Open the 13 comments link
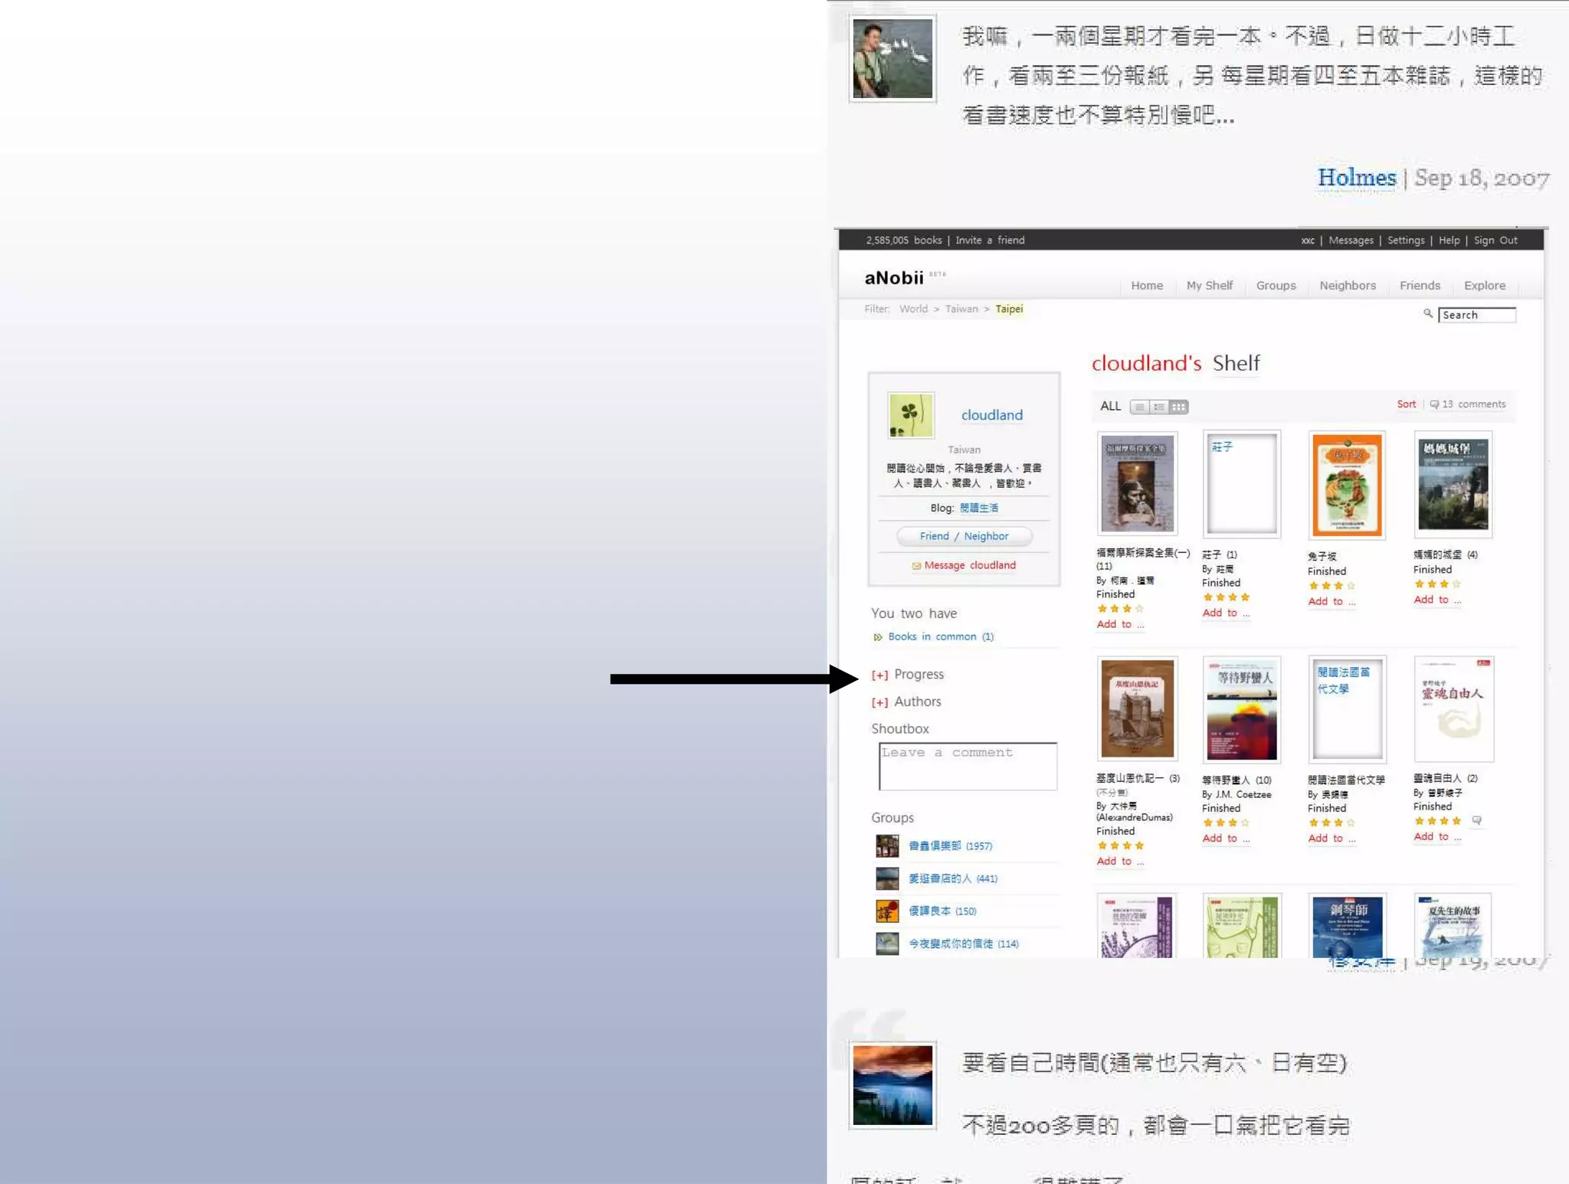 click(1474, 404)
